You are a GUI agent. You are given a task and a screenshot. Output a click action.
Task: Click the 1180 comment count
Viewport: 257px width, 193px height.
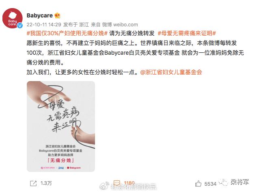pyautogui.click(x=130, y=183)
